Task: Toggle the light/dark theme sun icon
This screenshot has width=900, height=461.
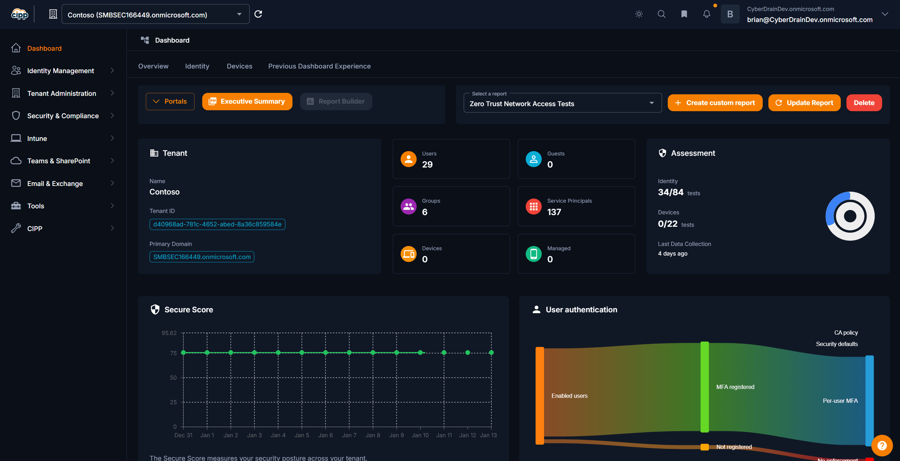Action: tap(639, 14)
